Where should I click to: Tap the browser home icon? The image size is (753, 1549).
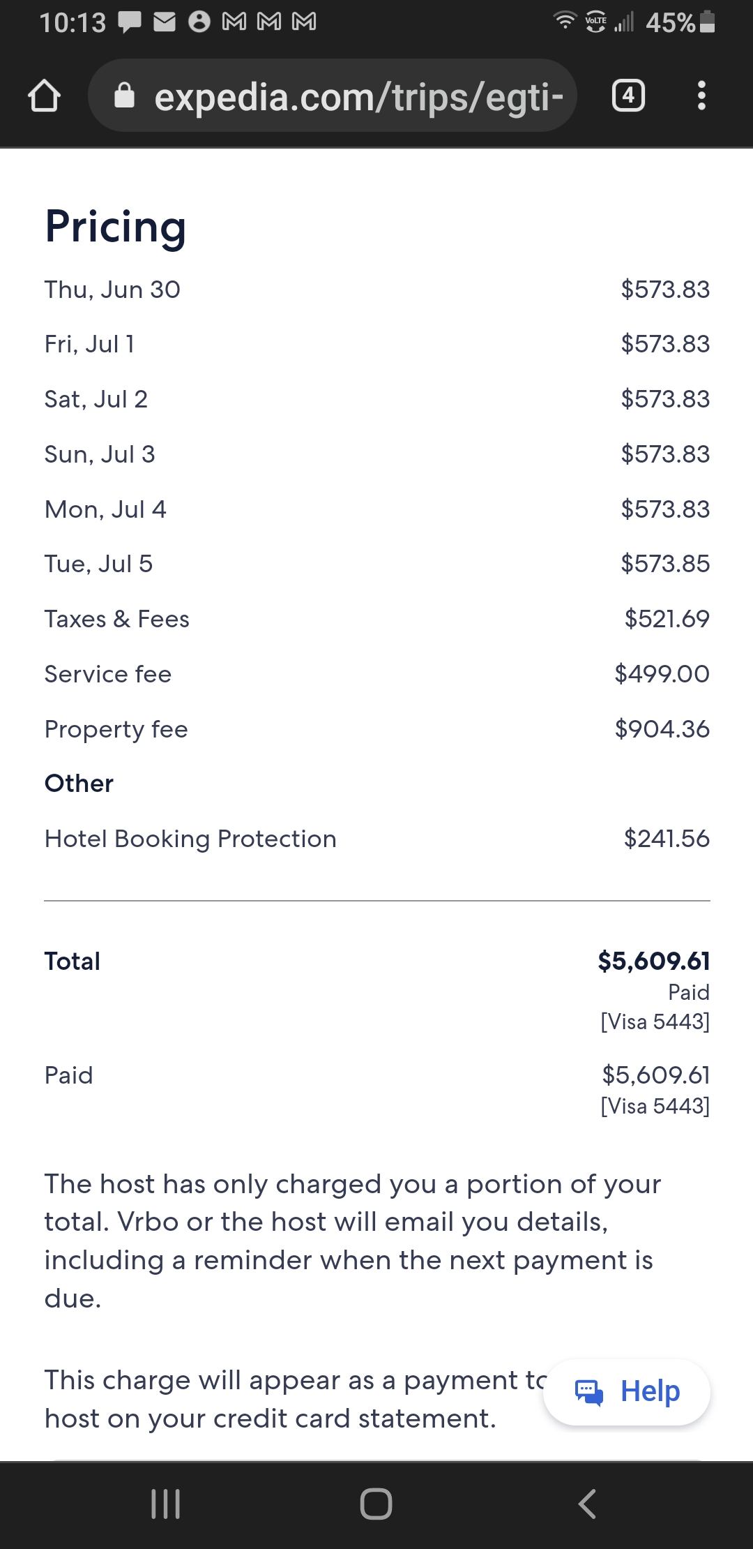[44, 96]
